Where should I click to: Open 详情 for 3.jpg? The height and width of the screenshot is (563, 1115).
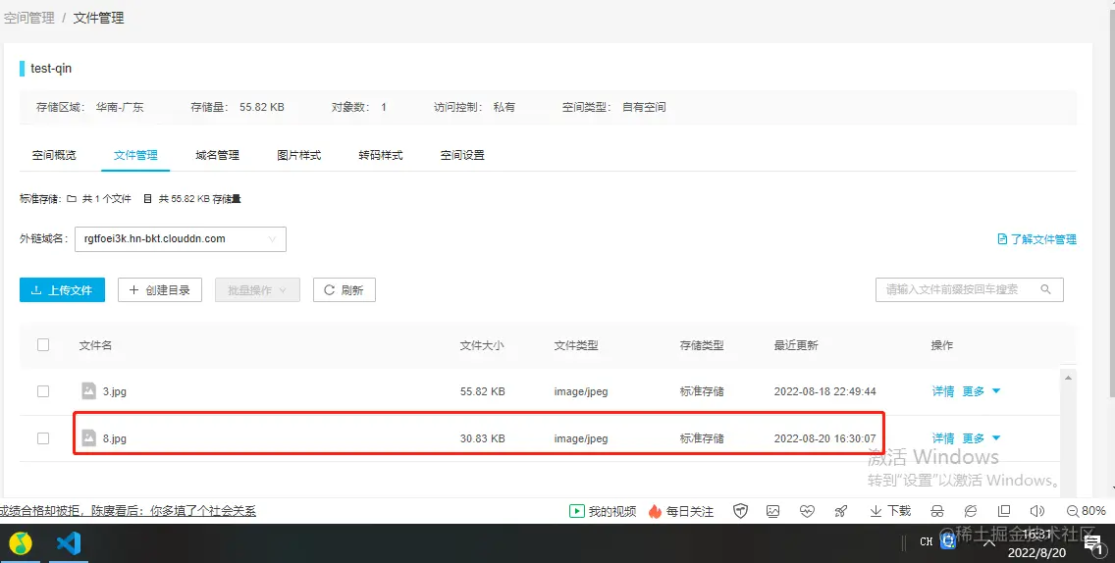coord(943,391)
